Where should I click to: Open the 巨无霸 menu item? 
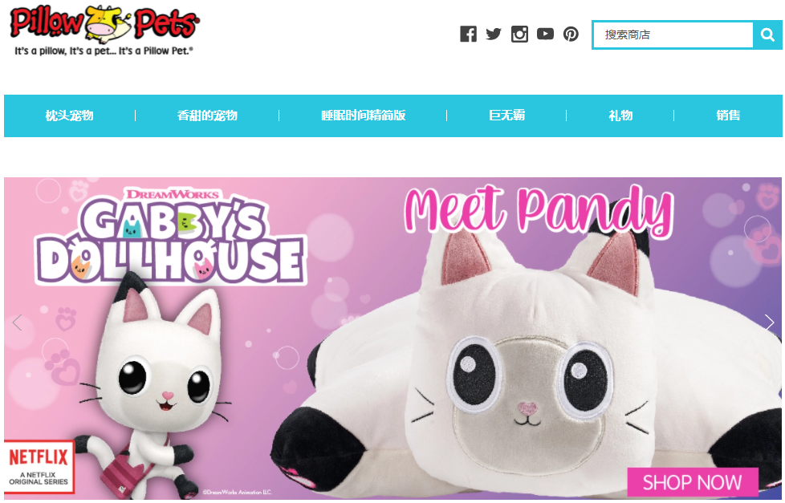pos(506,116)
